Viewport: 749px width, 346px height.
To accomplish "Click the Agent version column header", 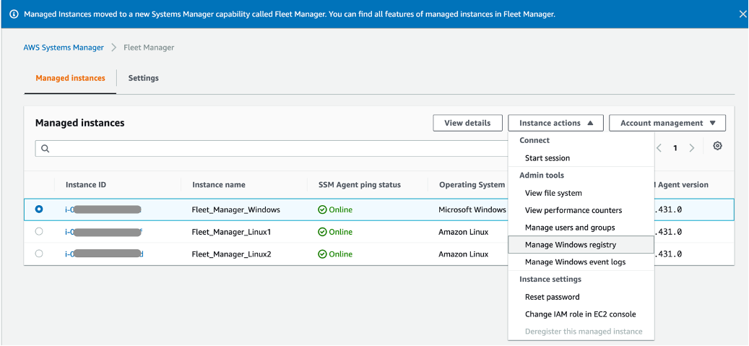I will coord(681,184).
